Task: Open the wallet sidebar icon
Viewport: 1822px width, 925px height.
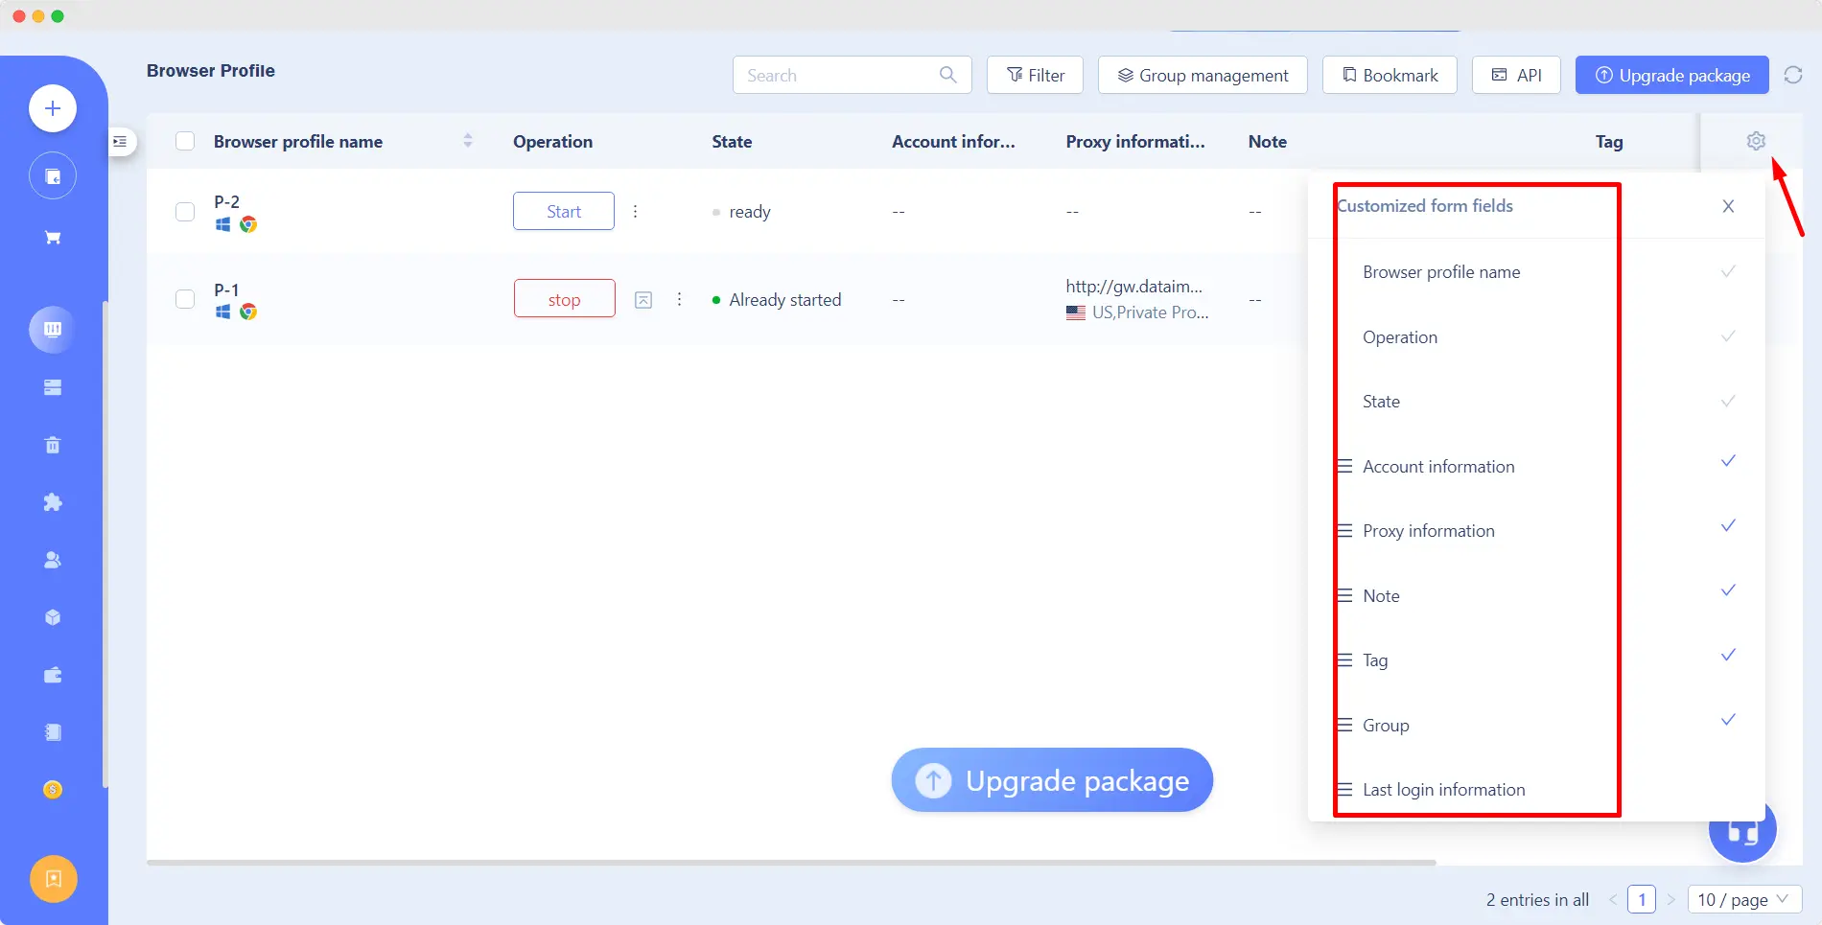Action: pos(53,675)
